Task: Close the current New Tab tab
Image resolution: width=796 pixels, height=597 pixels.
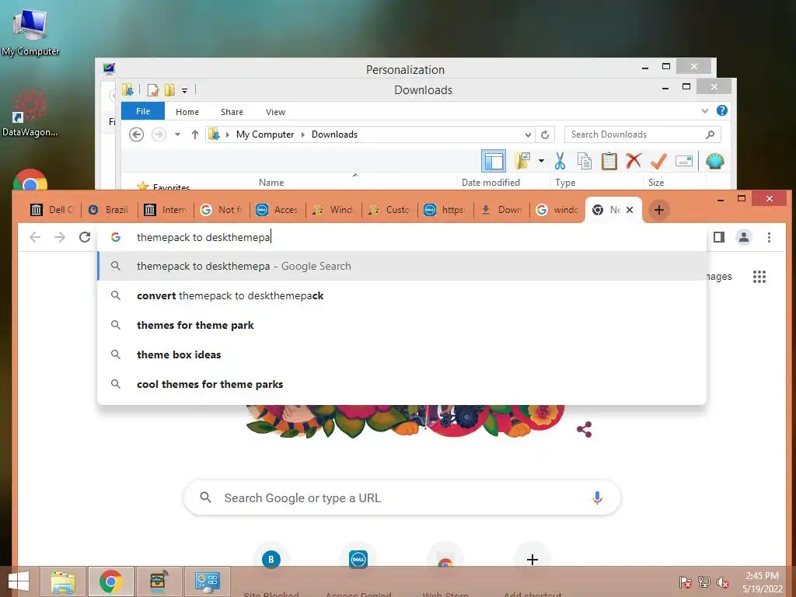Action: [x=630, y=210]
